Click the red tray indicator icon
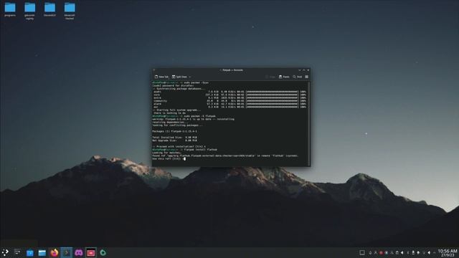Image resolution: width=459 pixels, height=258 pixels. (x=381, y=252)
